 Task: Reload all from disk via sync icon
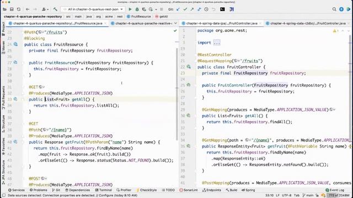point(19,9)
